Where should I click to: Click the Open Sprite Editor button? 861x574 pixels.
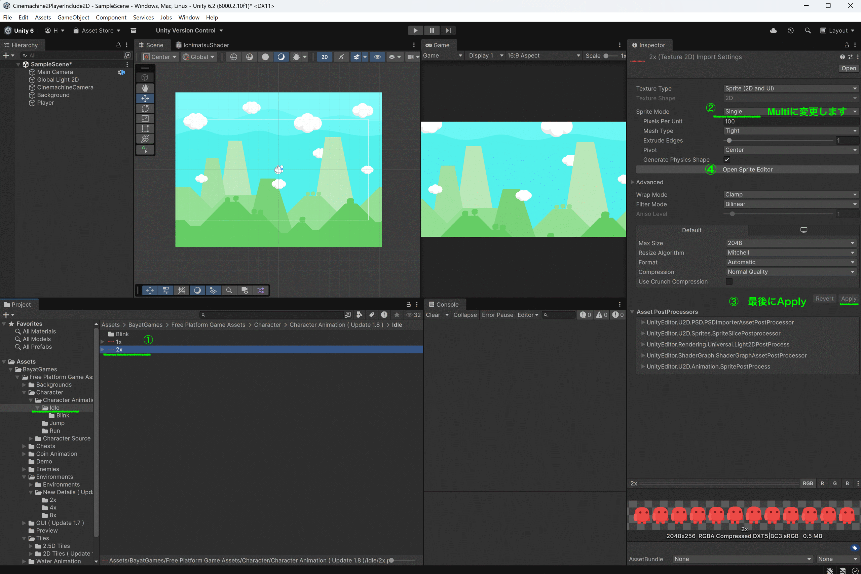coord(747,169)
